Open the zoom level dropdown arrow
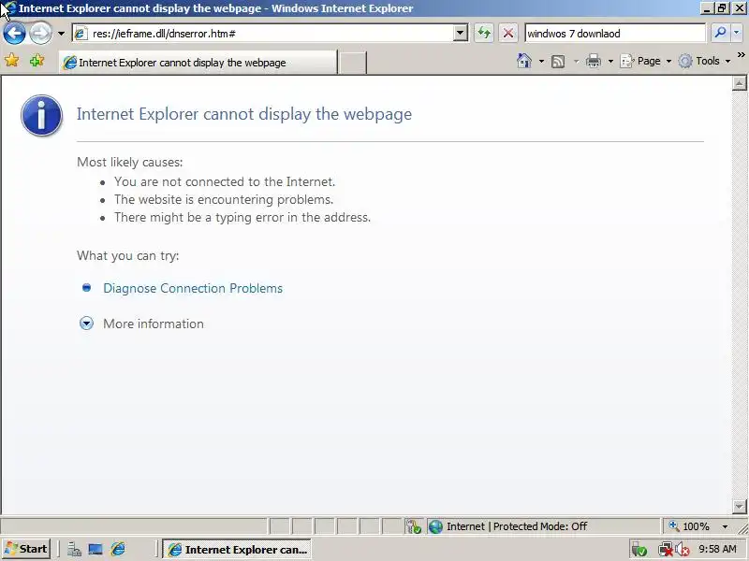 pyautogui.click(x=725, y=526)
